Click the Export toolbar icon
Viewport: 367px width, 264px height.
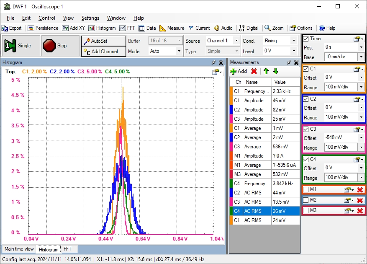[x=12, y=28]
